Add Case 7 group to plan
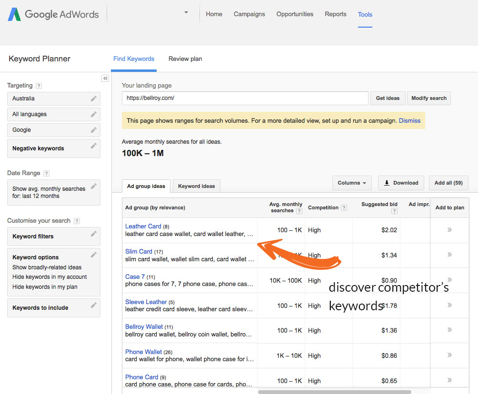 coord(449,280)
